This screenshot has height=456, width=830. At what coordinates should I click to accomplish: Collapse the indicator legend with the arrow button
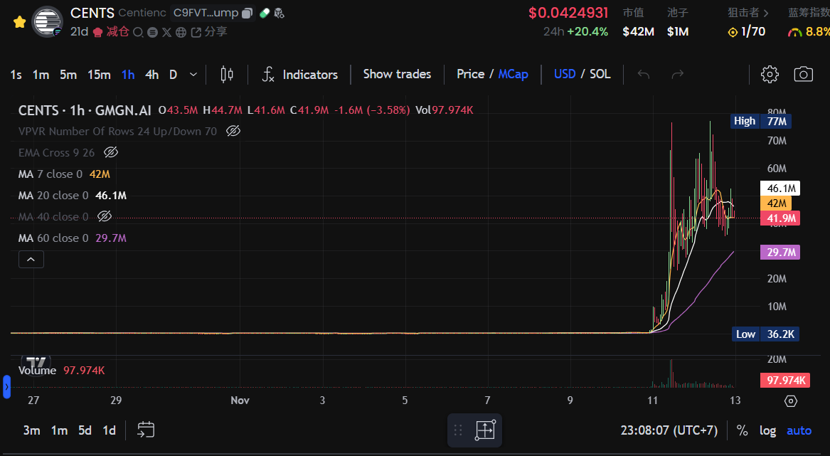tap(31, 259)
